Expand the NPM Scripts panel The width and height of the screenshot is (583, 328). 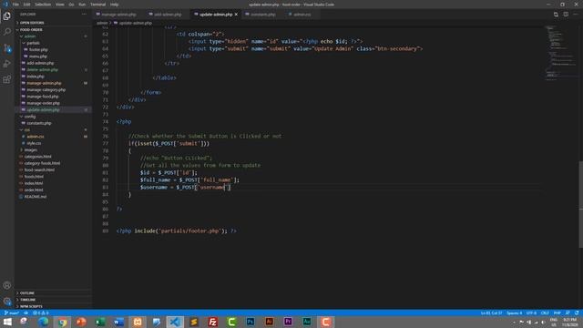53,306
